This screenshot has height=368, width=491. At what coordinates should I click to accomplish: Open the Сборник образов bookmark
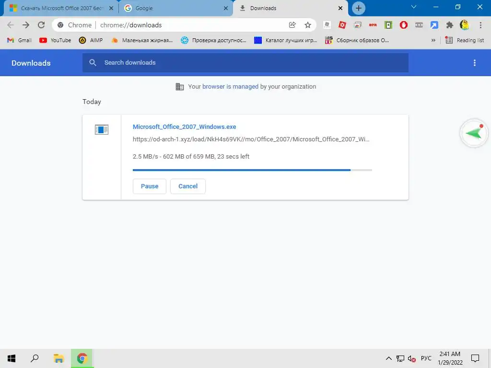click(357, 40)
